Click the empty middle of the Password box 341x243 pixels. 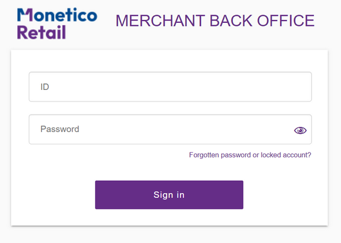[170, 129]
